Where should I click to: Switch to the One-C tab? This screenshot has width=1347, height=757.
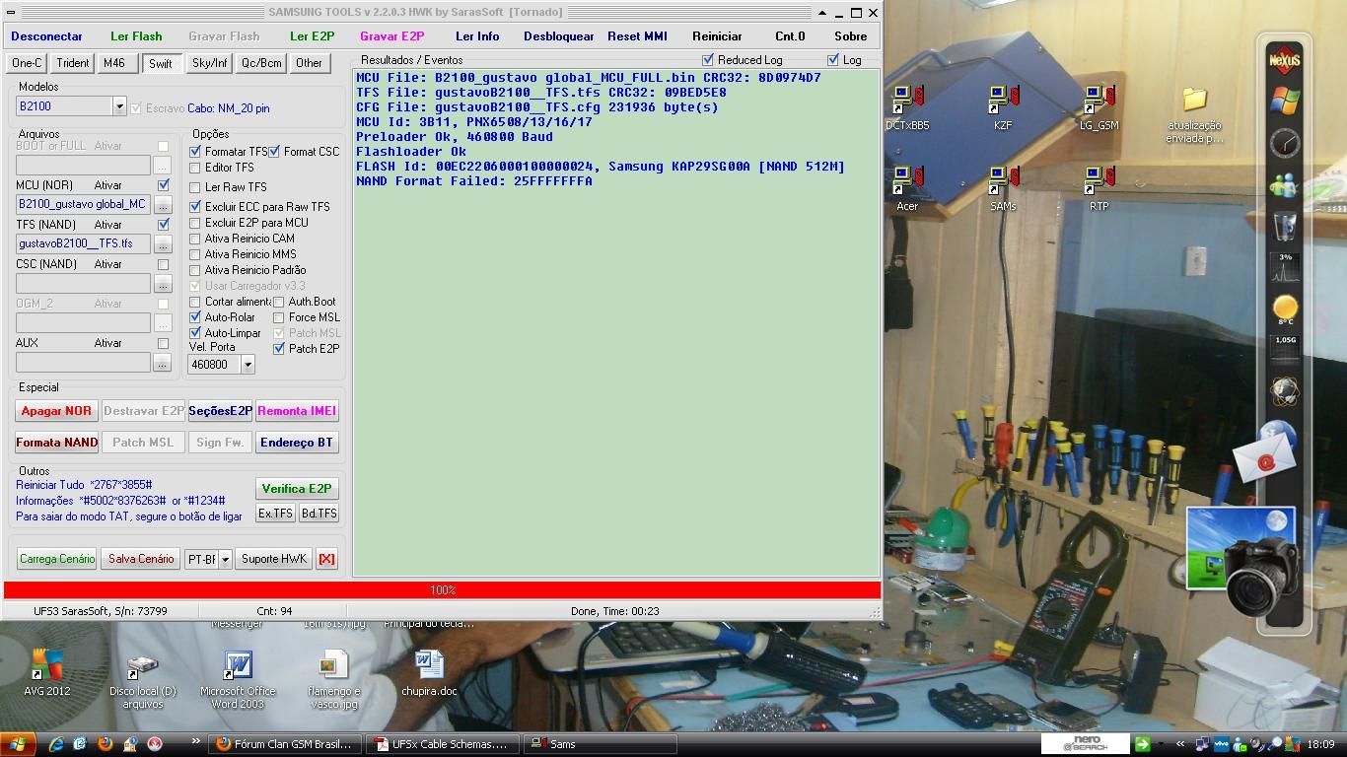coord(27,63)
